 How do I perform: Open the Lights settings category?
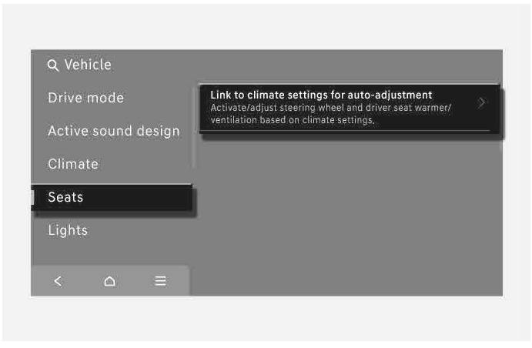68,230
